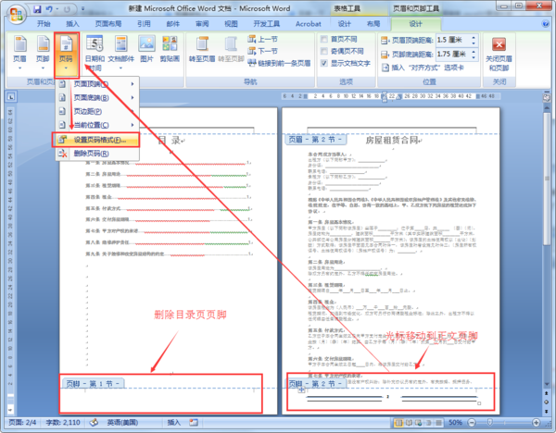Image resolution: width=556 pixels, height=433 pixels.
Task: Click 转至页眉 go to header
Action: (x=202, y=49)
